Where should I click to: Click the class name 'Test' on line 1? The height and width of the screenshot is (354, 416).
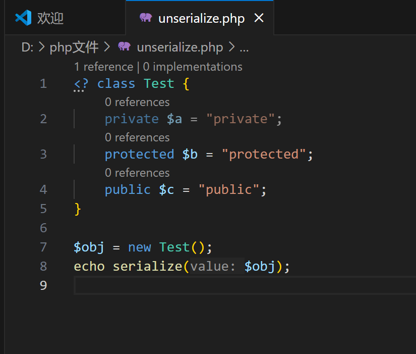click(159, 84)
